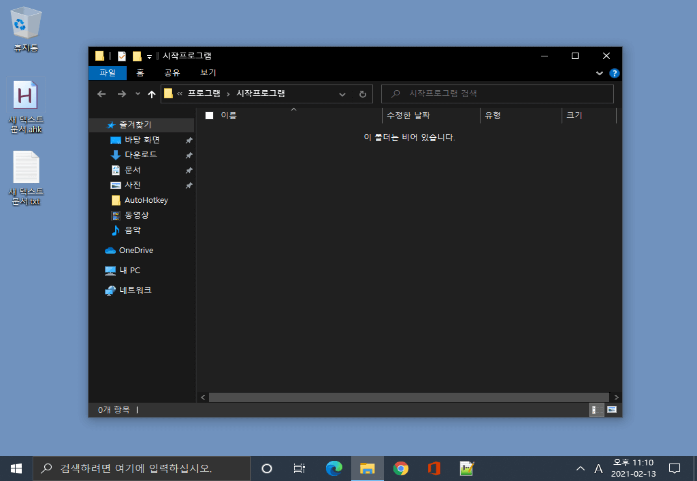
Task: Check the select-all box beside 이름 column
Action: [x=210, y=115]
